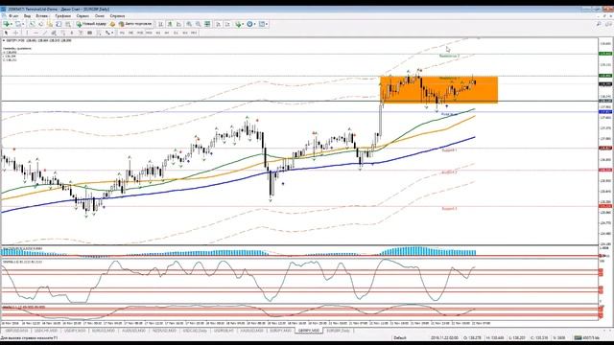Set timeframe to MN
This screenshot has width=614, height=345.
click(194, 33)
